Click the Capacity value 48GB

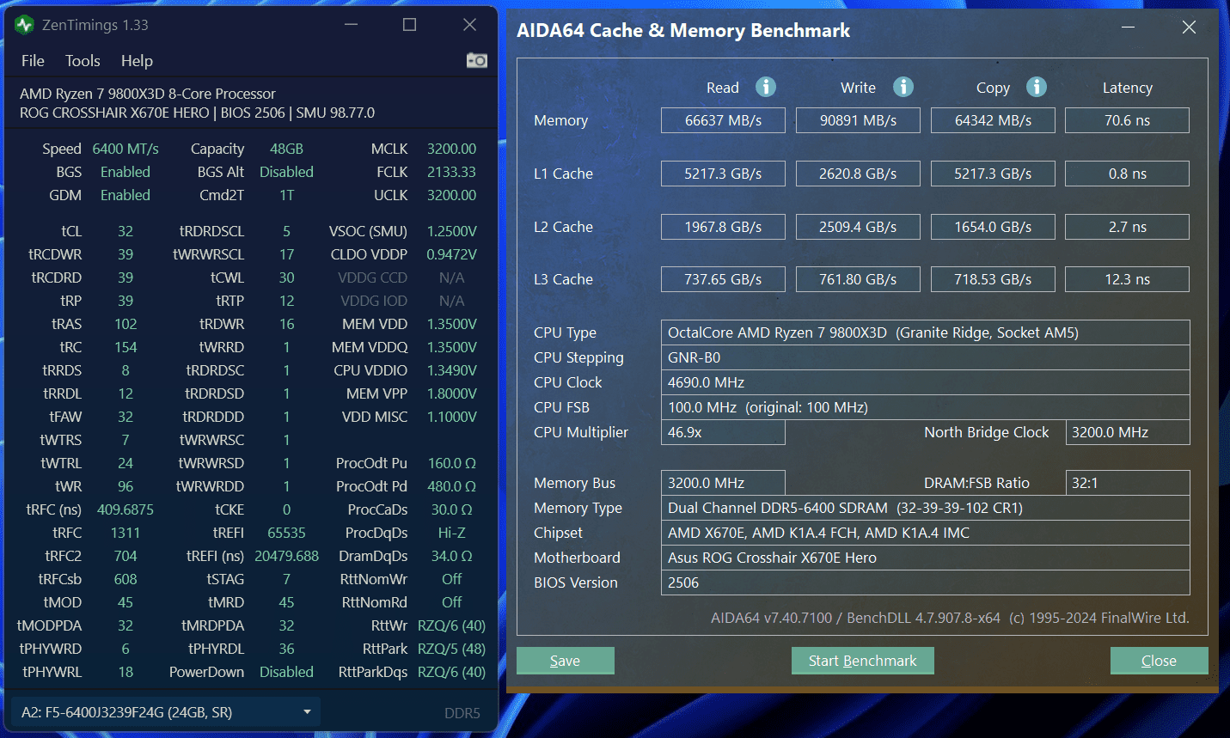click(x=286, y=149)
